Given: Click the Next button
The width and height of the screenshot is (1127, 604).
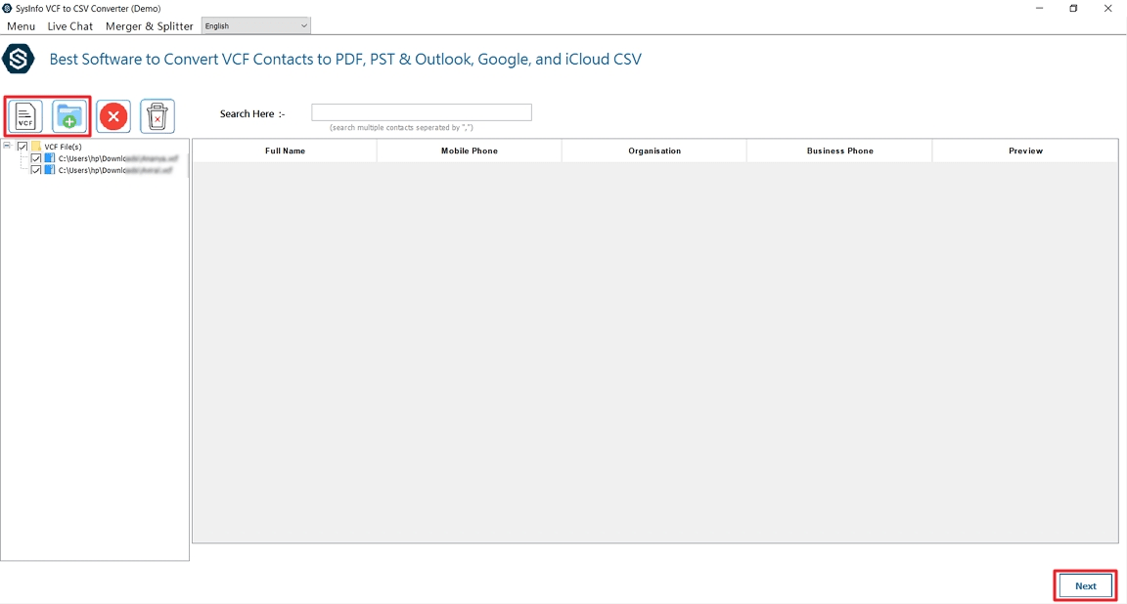Looking at the screenshot, I should tap(1085, 586).
